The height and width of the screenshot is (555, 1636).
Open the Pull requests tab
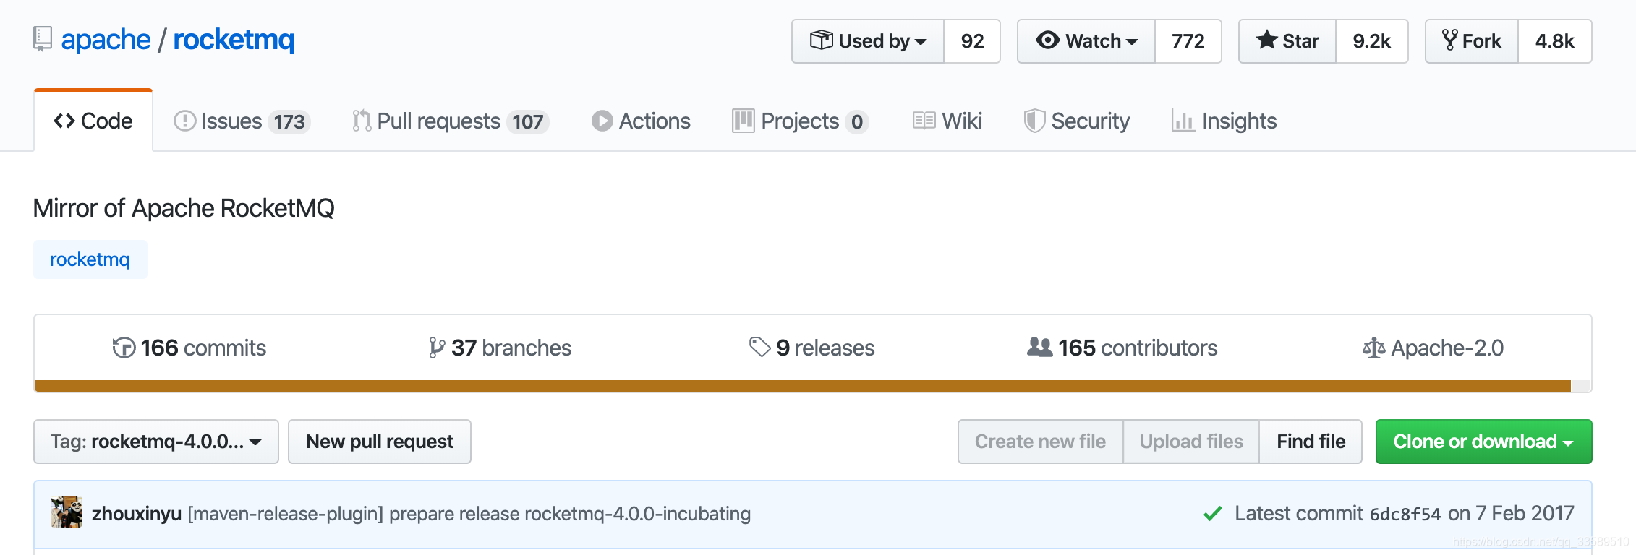coord(450,121)
